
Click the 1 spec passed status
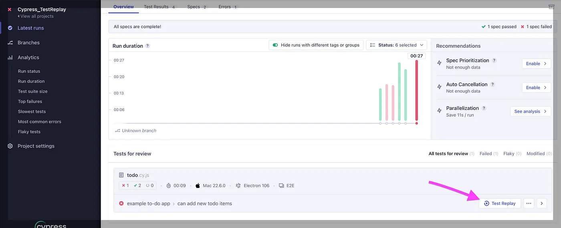click(x=499, y=27)
